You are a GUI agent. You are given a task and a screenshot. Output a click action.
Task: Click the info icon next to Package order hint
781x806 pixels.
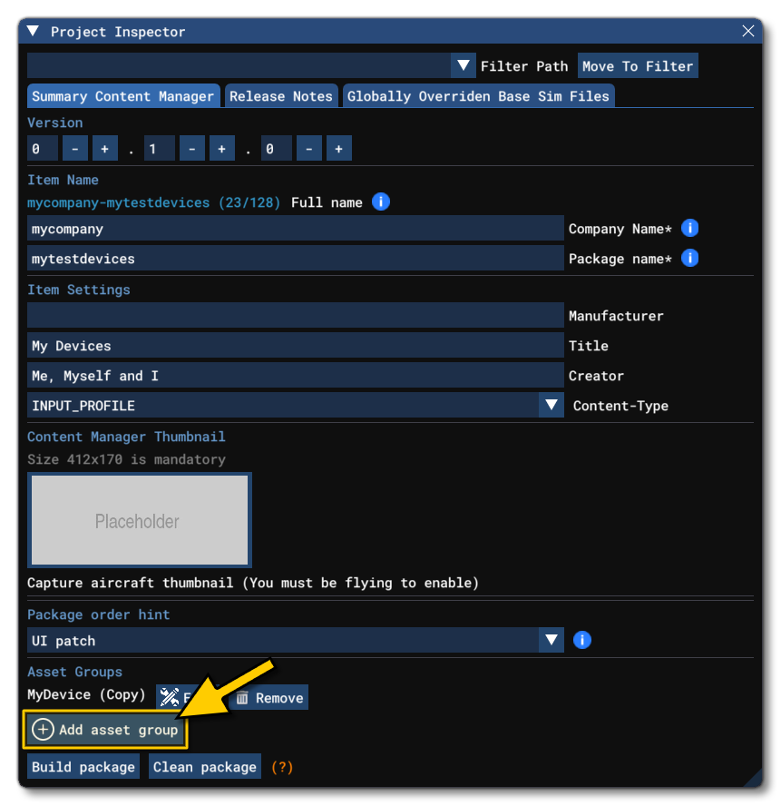[x=581, y=640]
